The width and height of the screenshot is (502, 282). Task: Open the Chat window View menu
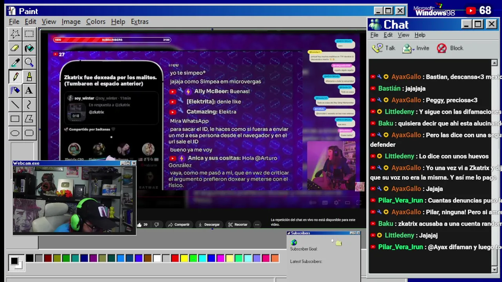tap(403, 35)
